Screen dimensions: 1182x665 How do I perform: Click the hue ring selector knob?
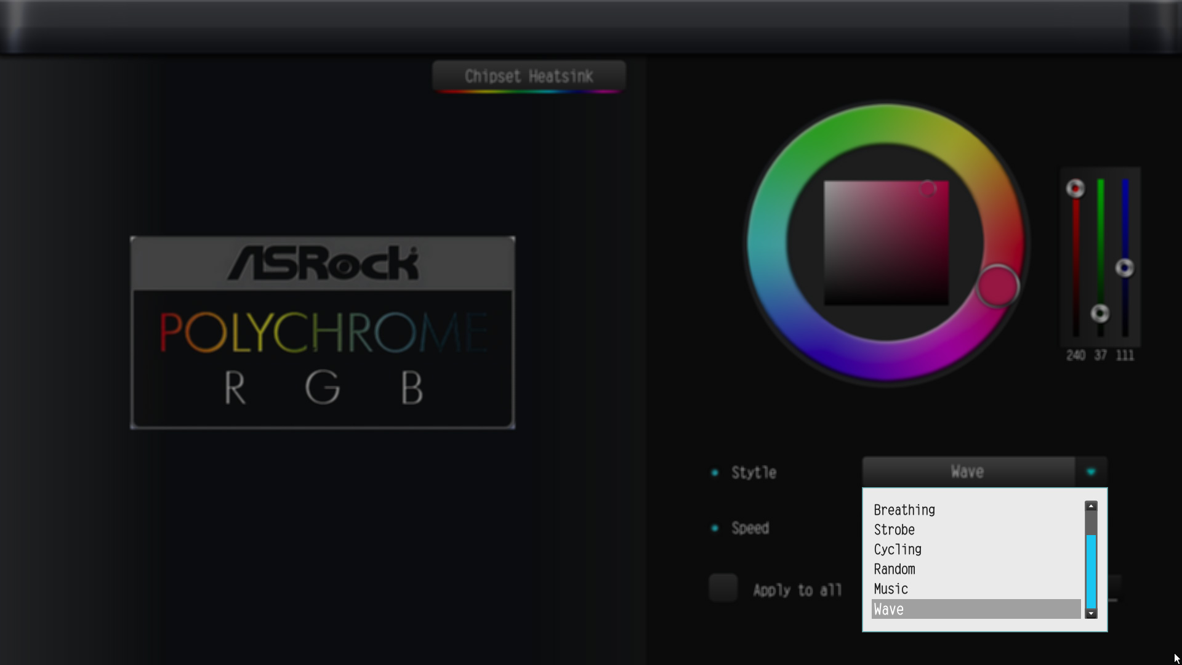pyautogui.click(x=997, y=286)
